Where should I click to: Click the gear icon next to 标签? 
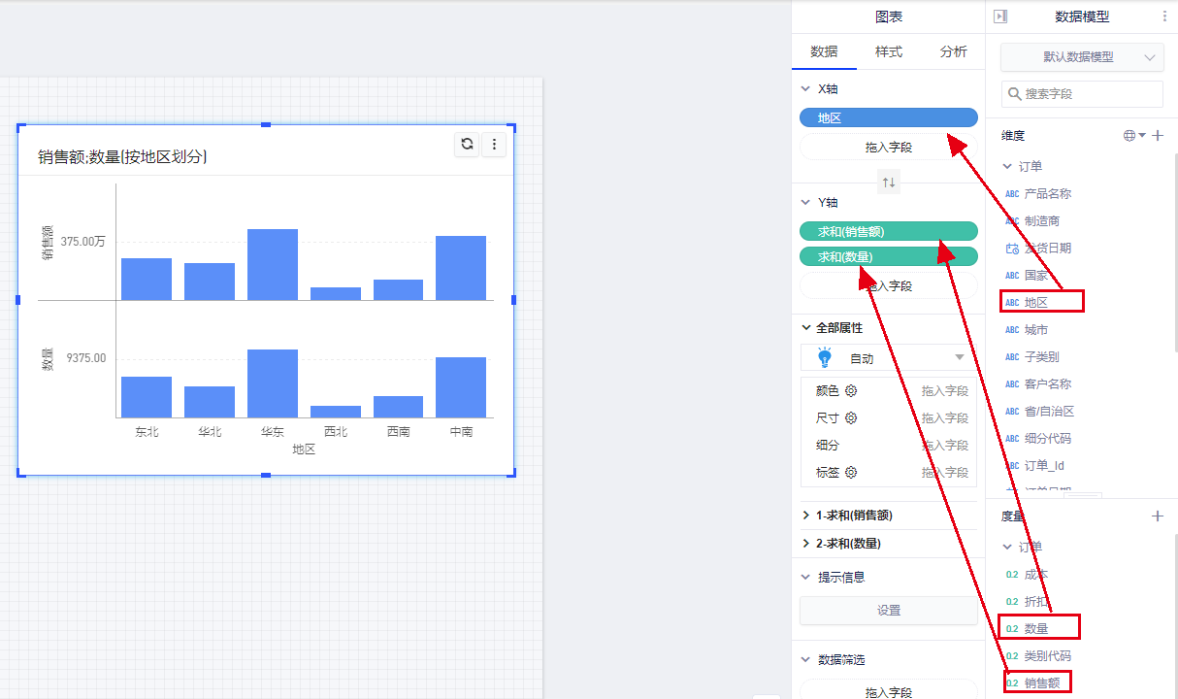pos(851,473)
